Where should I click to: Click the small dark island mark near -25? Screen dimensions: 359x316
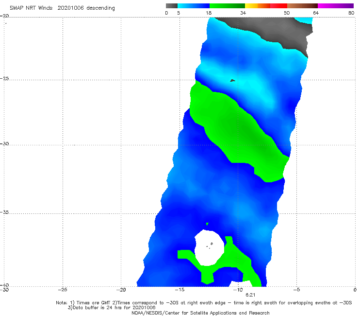(x=232, y=81)
